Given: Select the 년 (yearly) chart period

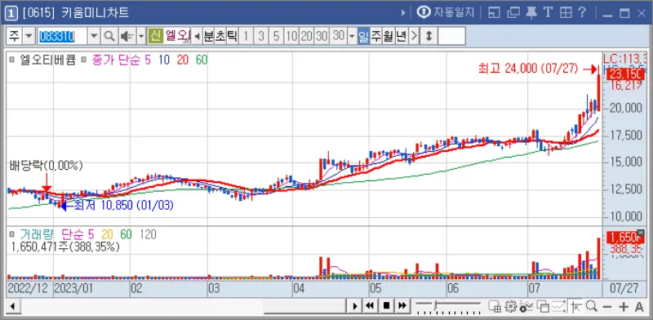Looking at the screenshot, I should pos(401,36).
